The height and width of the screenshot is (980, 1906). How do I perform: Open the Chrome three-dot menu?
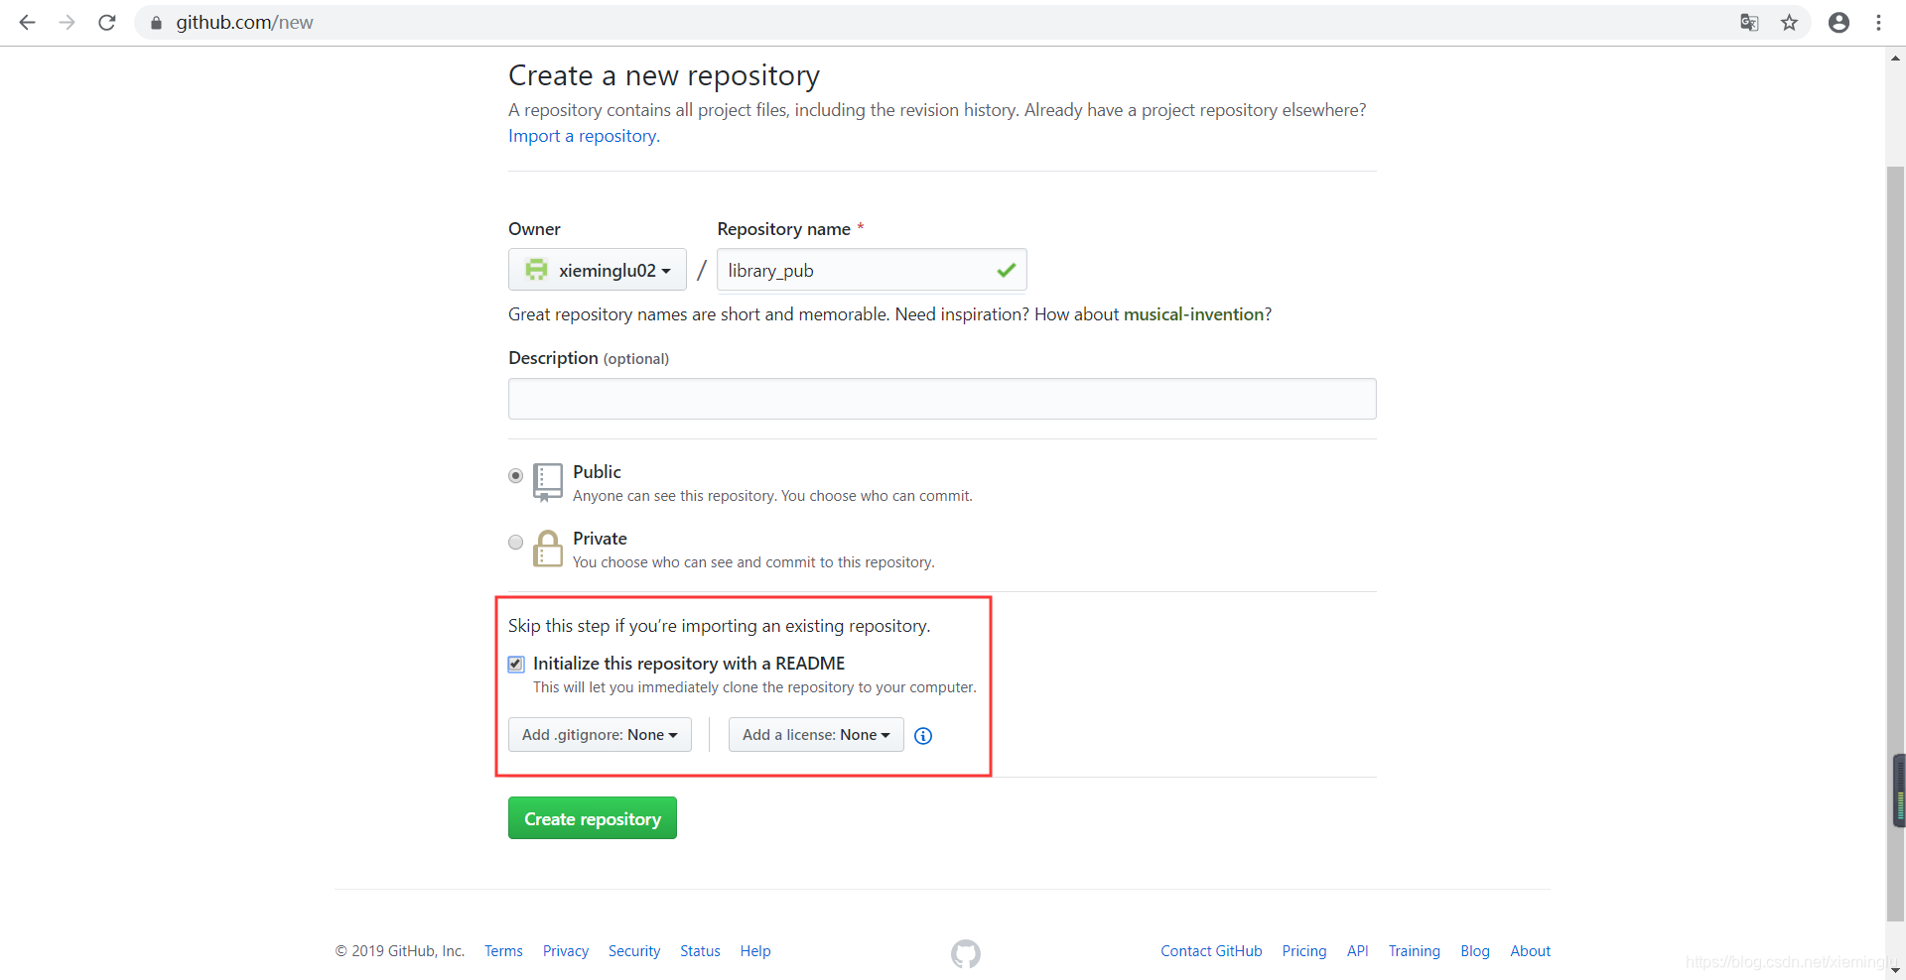point(1878,22)
